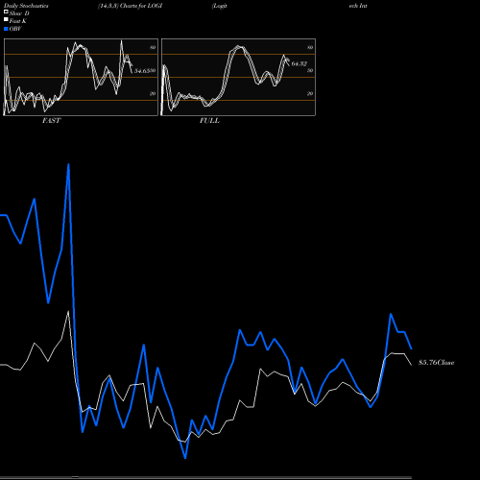This screenshot has height=480, width=480.
Task: Click the Slow D legend swatch
Action: coord(6,12)
